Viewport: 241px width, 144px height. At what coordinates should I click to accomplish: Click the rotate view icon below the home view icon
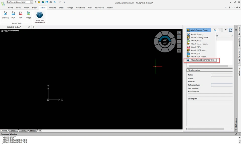pos(179,37)
